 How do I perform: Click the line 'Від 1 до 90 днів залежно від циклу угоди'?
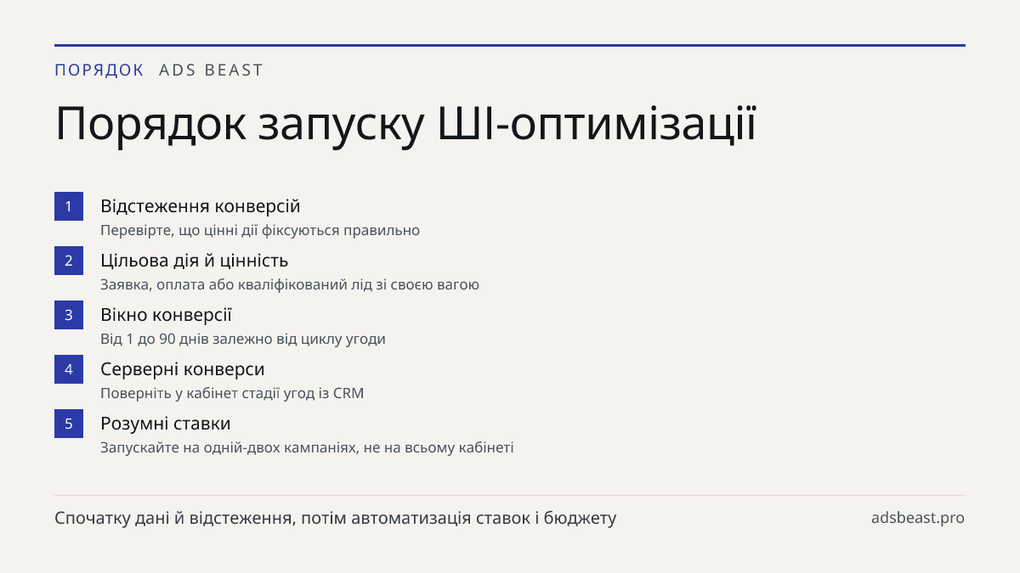[x=243, y=340]
